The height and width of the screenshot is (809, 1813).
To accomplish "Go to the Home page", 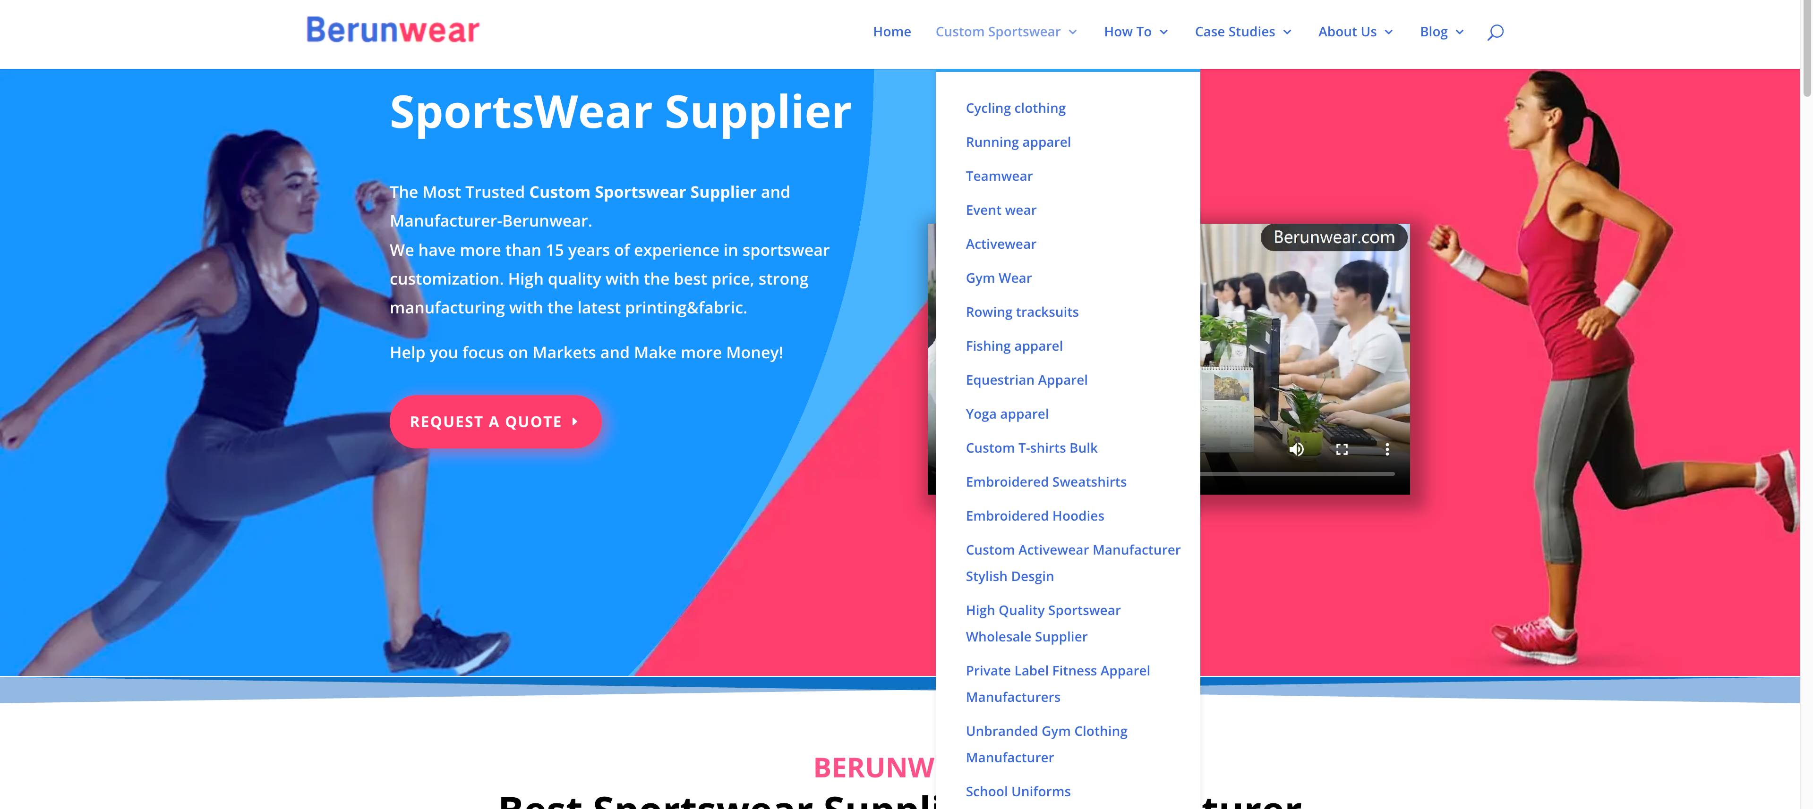I will coord(892,32).
